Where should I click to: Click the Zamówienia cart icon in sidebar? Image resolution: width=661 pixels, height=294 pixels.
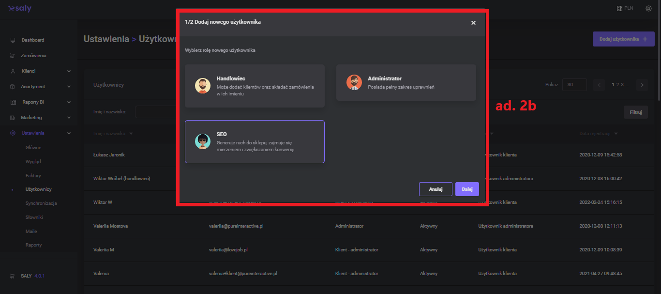(13, 56)
